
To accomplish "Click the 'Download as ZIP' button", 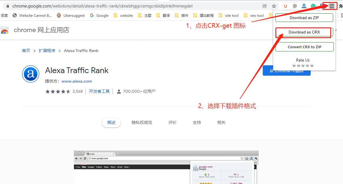I will tap(304, 18).
